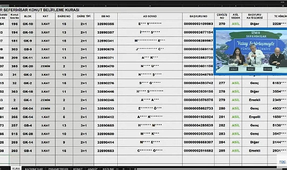The image size is (287, 170).
Task: Select 3+1 type cell in GB-4 row 257
Action: [x=83, y=125]
